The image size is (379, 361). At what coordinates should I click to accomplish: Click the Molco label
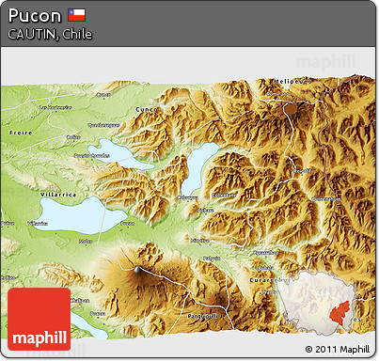86,242
